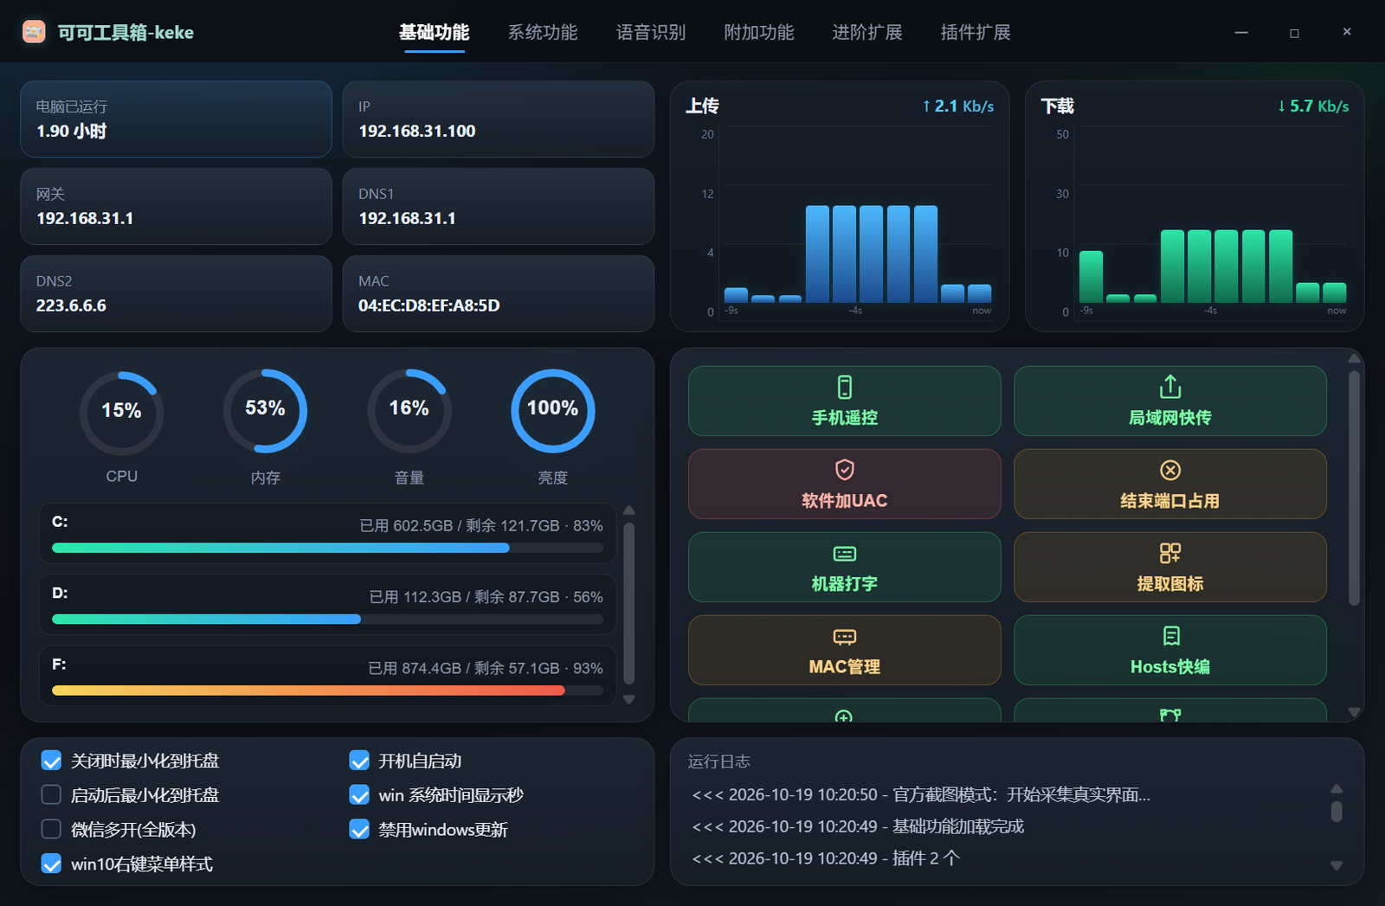Image resolution: width=1385 pixels, height=906 pixels.
Task: Click the C: drive usage bar
Action: click(328, 548)
